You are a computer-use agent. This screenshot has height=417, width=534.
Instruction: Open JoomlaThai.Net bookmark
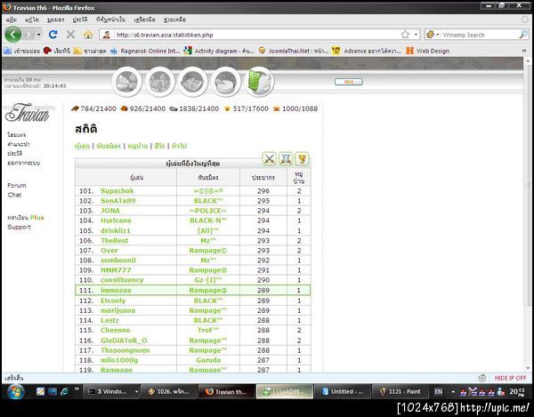point(293,51)
